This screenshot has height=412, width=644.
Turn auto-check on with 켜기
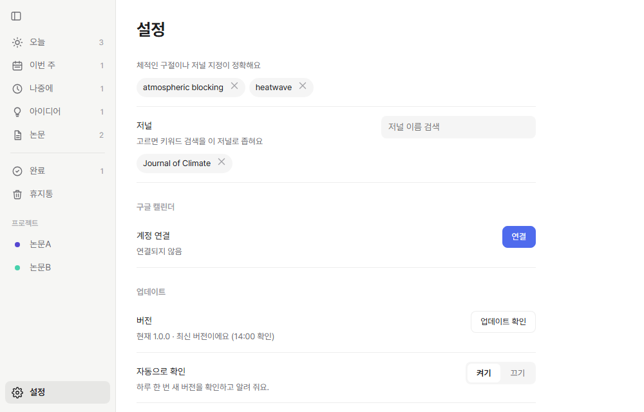tap(484, 373)
